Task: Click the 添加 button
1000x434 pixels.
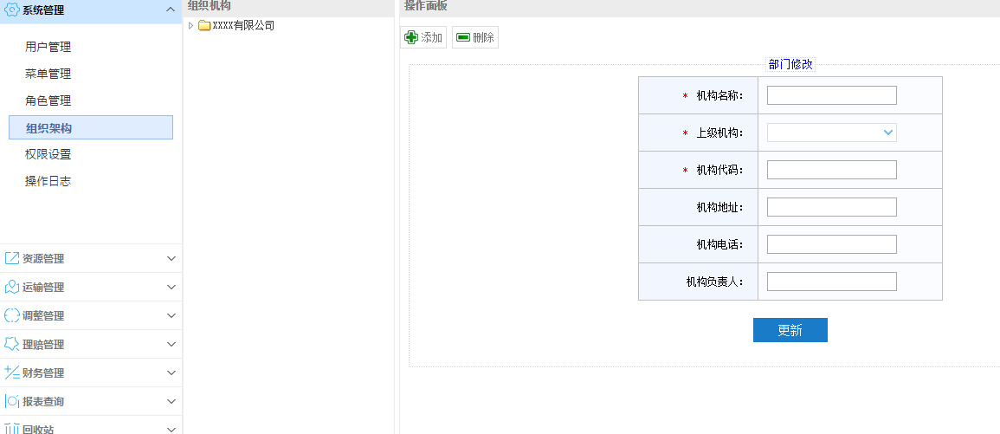Action: point(423,37)
